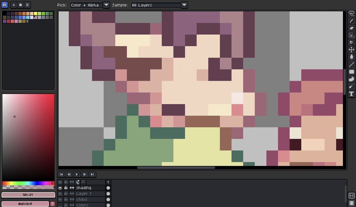Click the canvas horizontal scrollbar
This screenshot has height=207, width=356.
(x=176, y=168)
